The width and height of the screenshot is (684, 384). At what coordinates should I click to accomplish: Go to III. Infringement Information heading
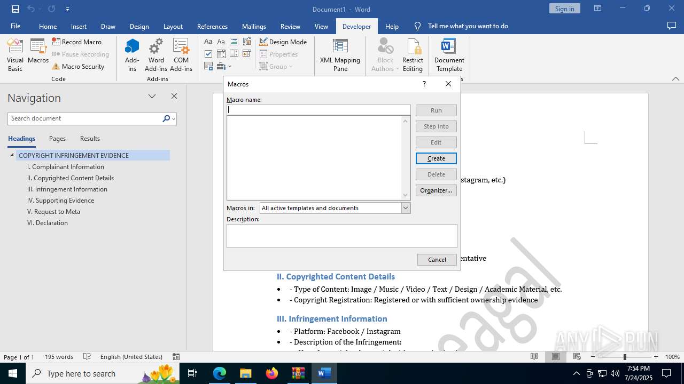67,189
